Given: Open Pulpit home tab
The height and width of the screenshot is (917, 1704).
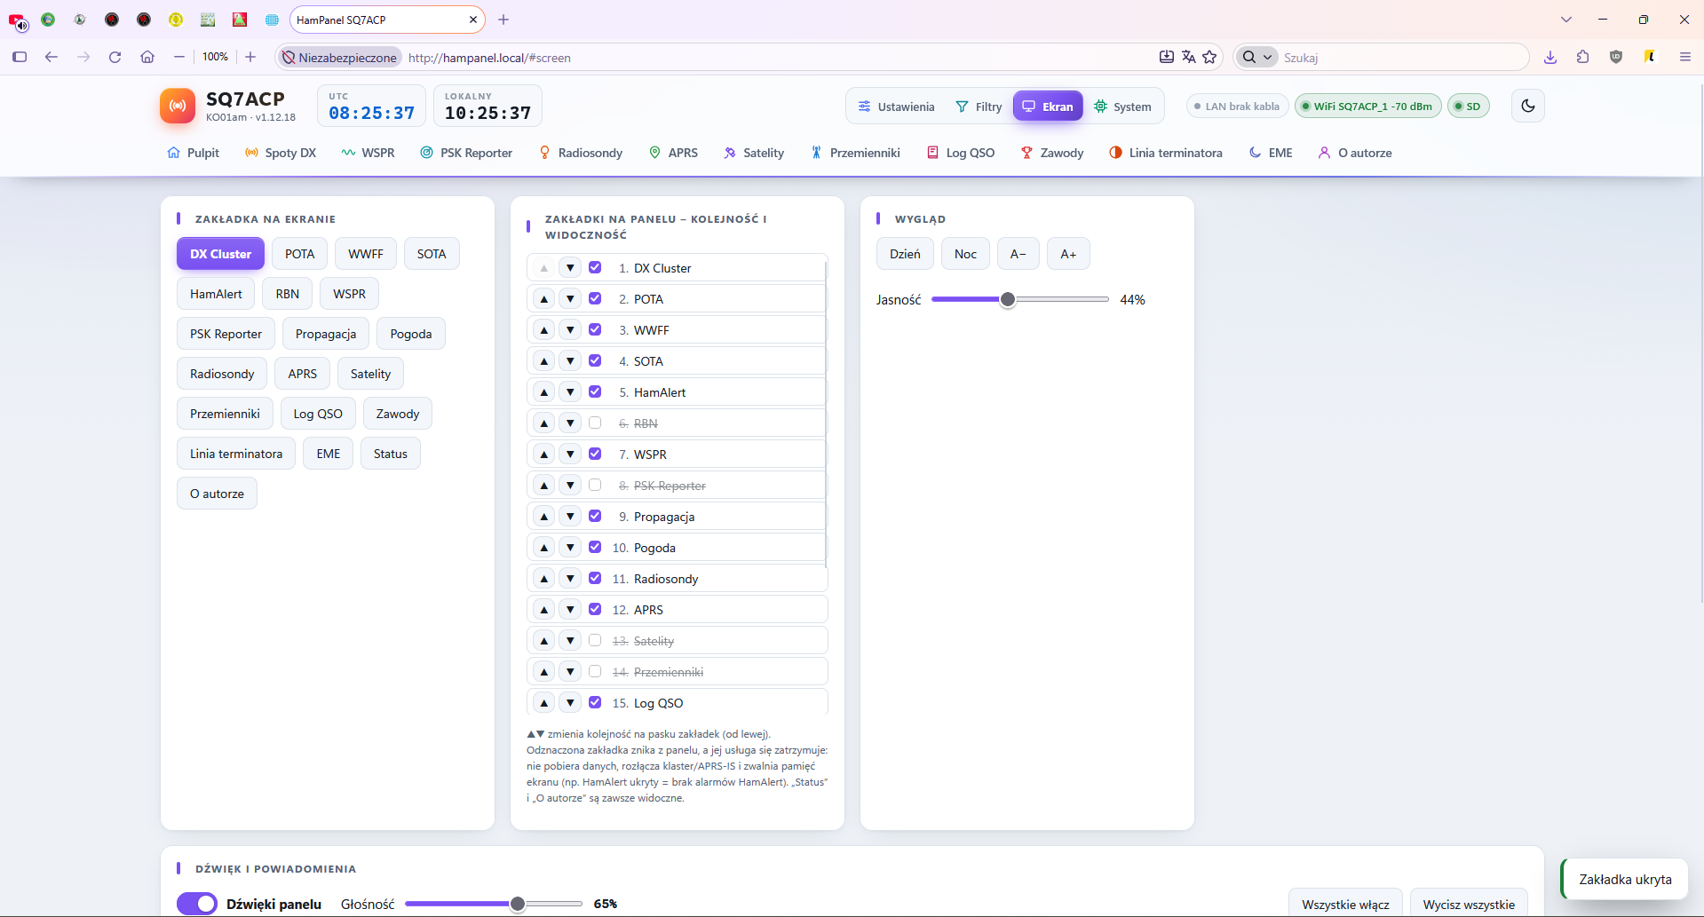Looking at the screenshot, I should coord(194,153).
